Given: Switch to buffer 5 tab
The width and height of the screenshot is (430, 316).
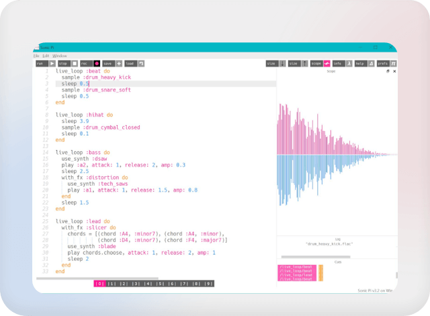Looking at the screenshot, I should tap(160, 284).
